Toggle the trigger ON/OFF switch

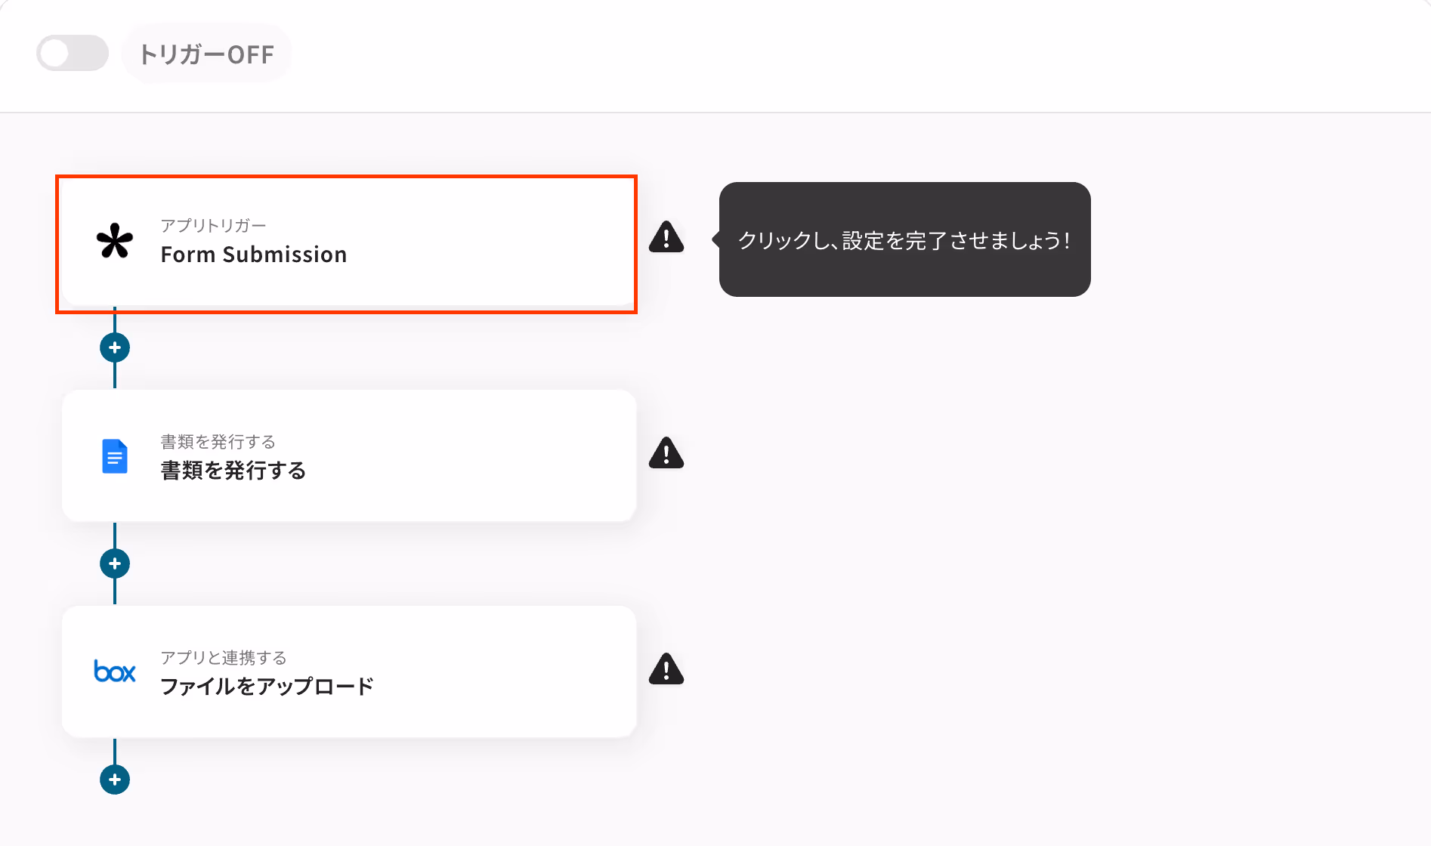[73, 54]
